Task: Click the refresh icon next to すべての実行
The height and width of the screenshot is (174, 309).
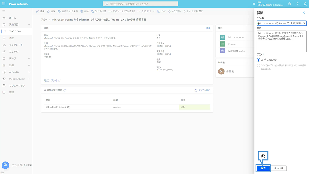Action: [x=196, y=91]
